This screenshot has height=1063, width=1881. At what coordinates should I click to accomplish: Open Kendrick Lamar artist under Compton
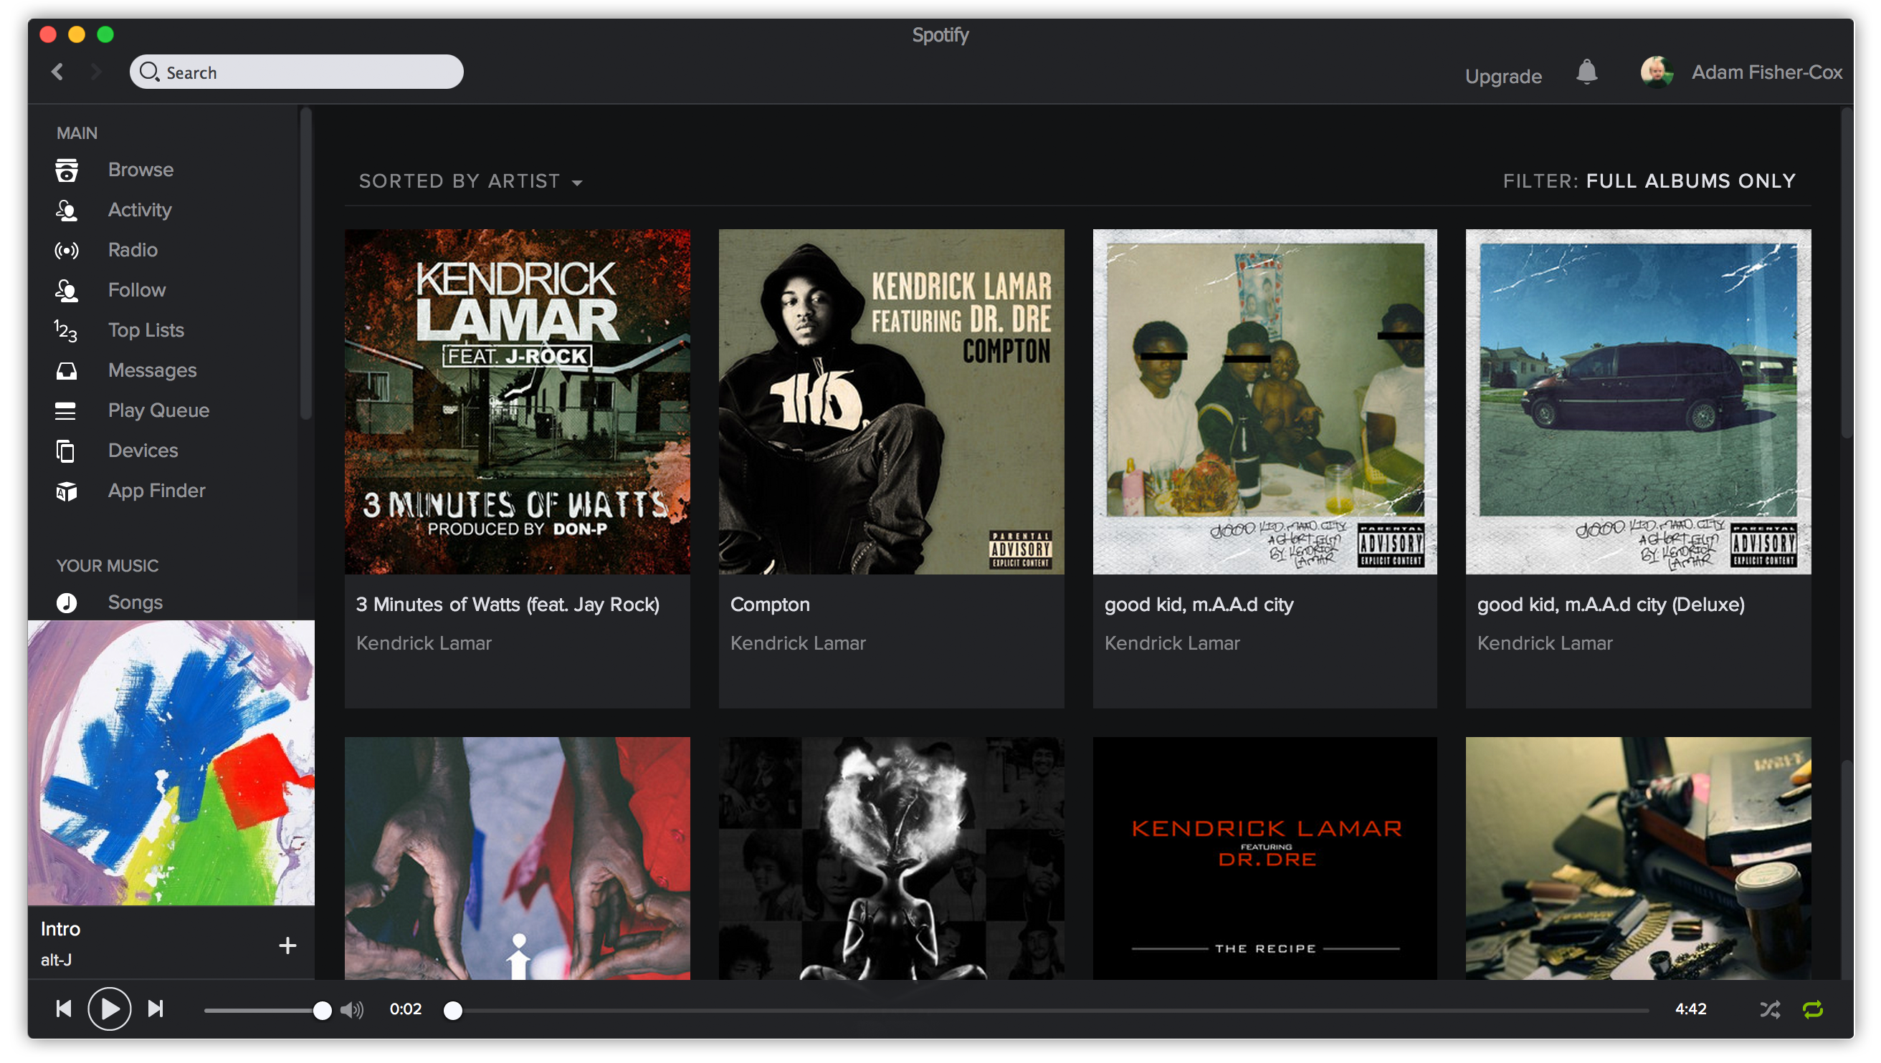[x=798, y=643]
